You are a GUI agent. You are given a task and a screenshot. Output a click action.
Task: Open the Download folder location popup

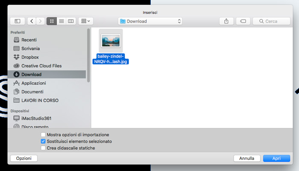pyautogui.click(x=150, y=21)
